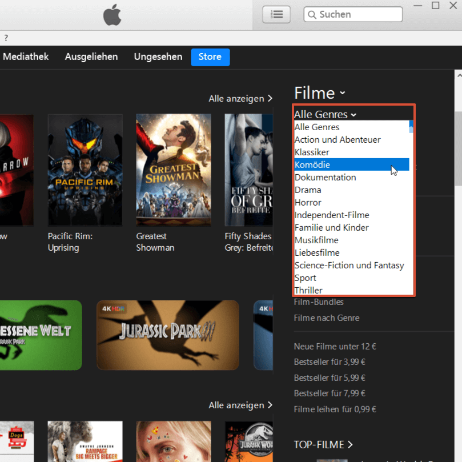Choose Action und Abenteuer genre

point(352,140)
